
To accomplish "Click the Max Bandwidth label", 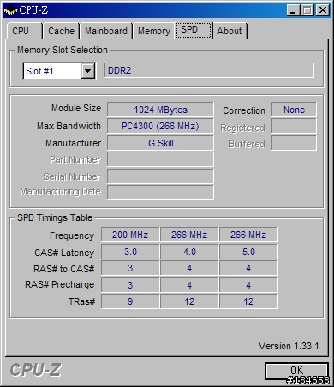I will [69, 126].
